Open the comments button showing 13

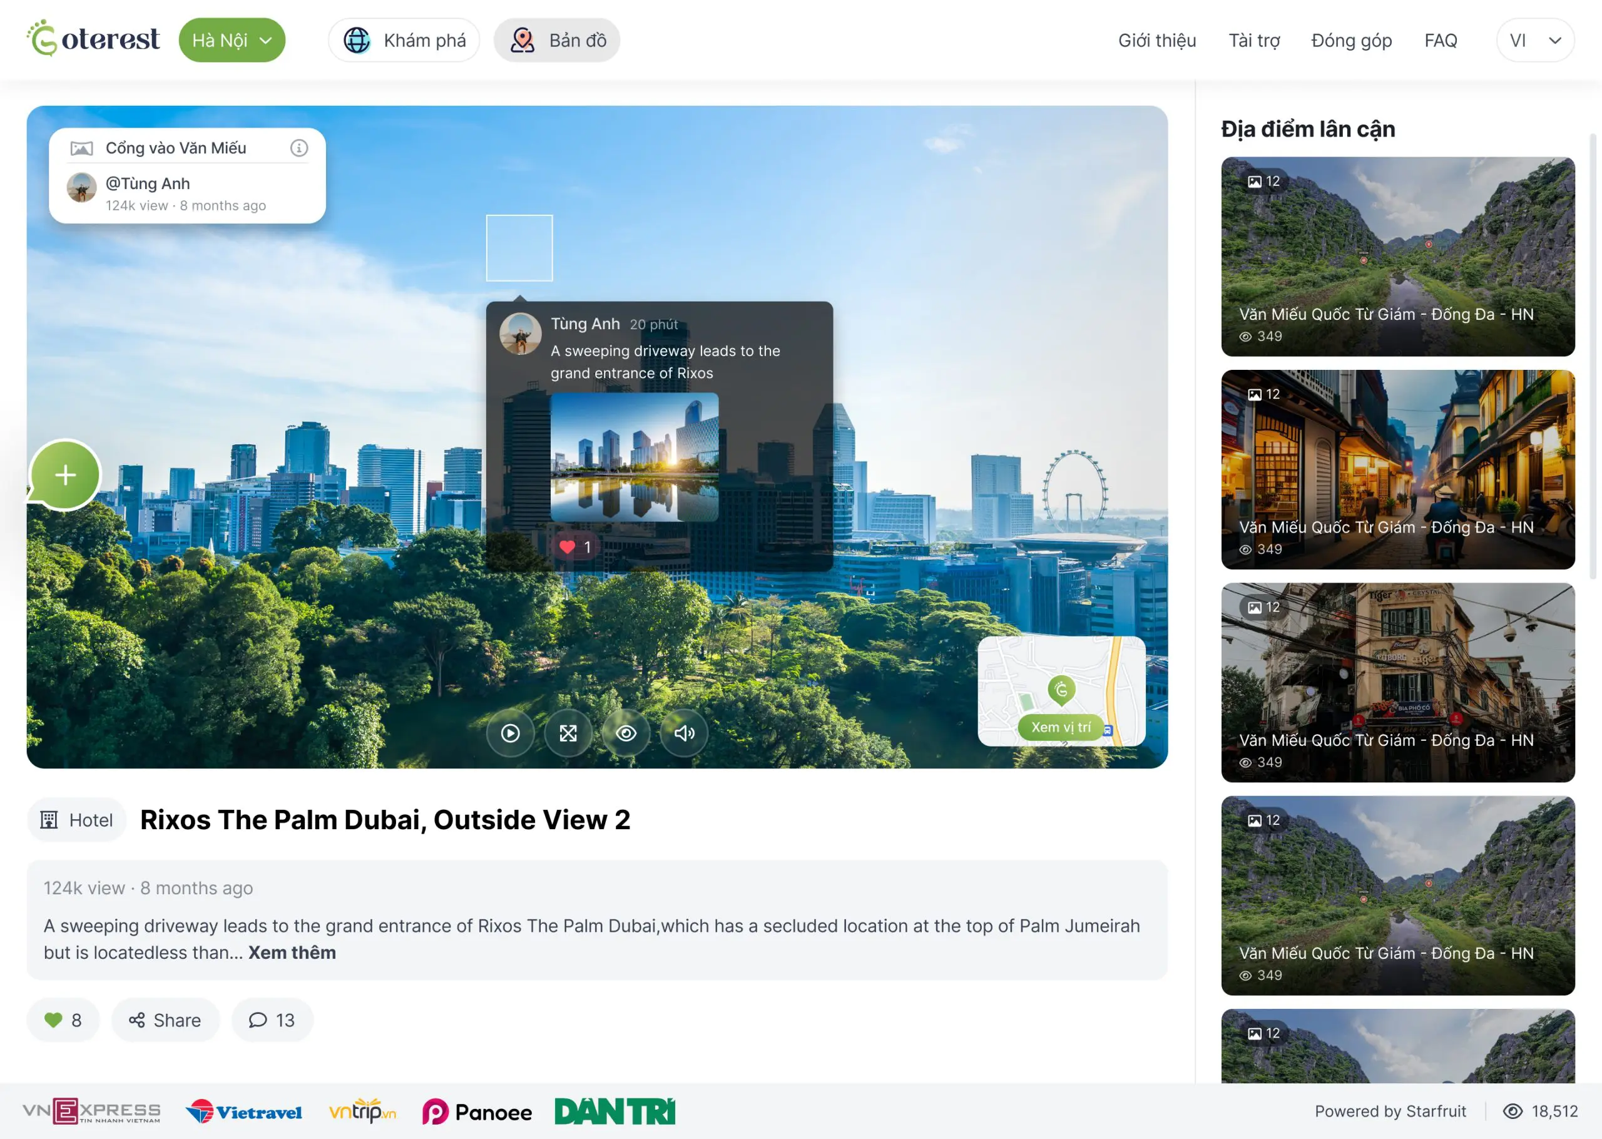click(272, 1019)
